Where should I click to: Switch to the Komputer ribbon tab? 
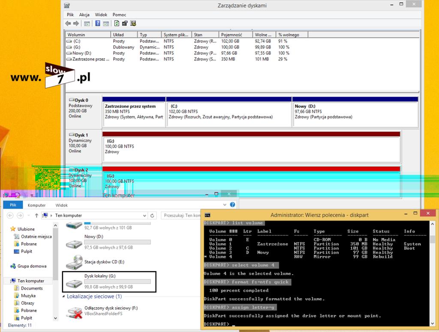click(36, 205)
